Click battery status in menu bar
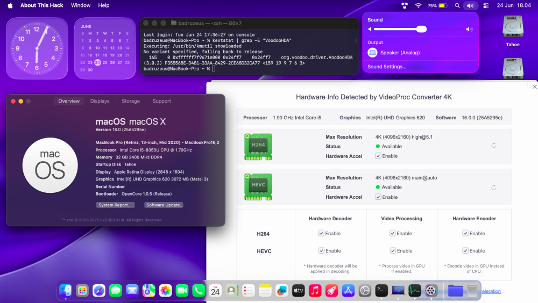 [x=438, y=5]
